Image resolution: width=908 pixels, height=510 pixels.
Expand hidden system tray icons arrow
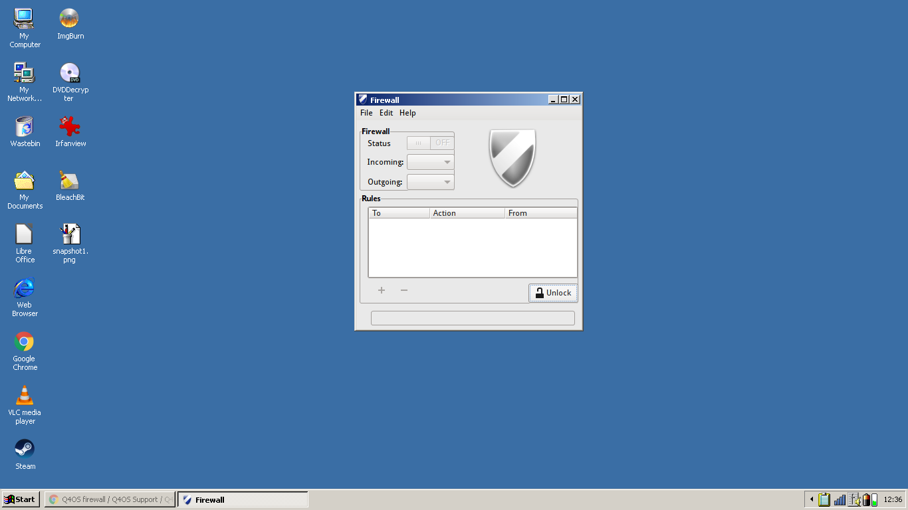(811, 499)
